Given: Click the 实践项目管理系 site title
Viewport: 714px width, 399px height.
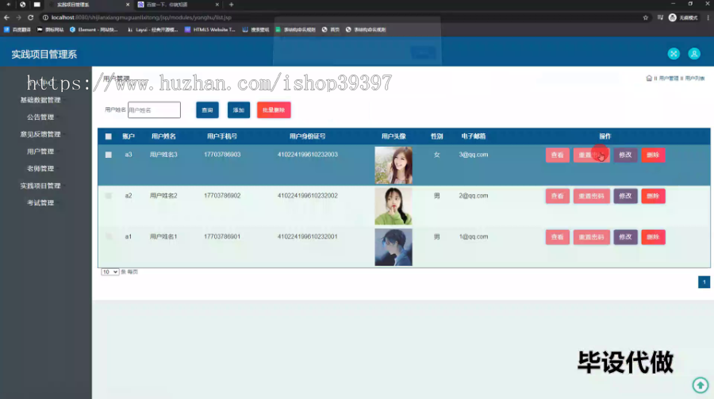Looking at the screenshot, I should point(44,54).
